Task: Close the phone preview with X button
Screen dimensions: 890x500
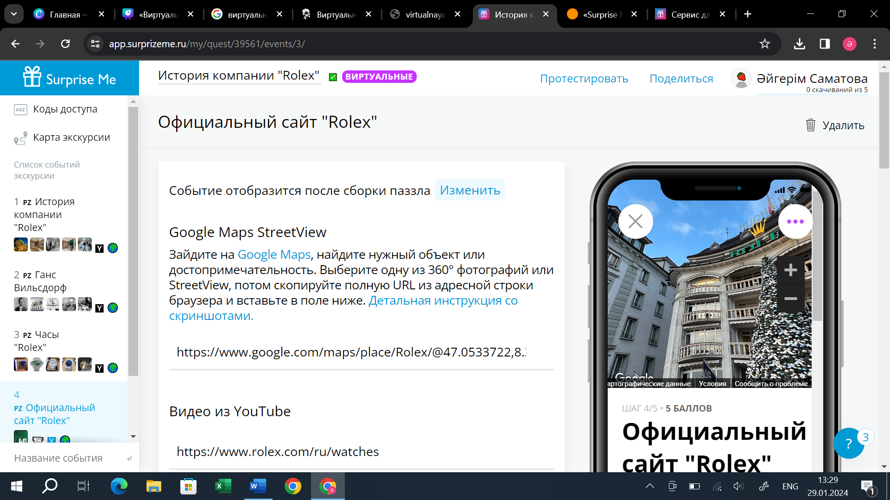Action: pyautogui.click(x=635, y=221)
